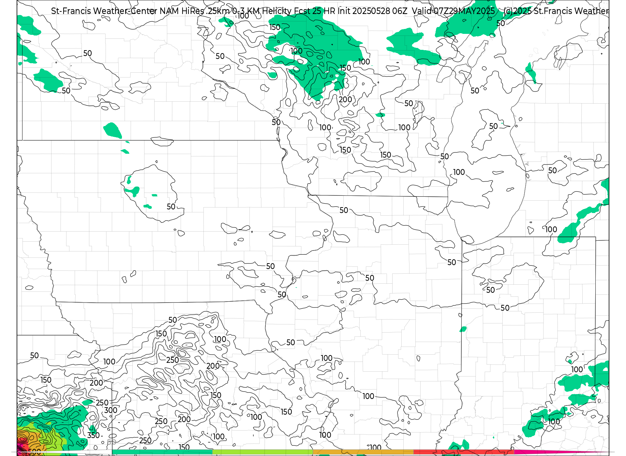Click the 'St-Francis Weather-Center' title text

(104, 11)
